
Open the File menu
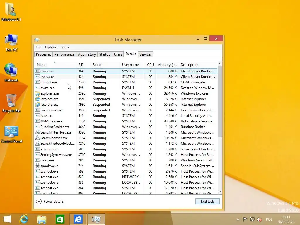38,47
